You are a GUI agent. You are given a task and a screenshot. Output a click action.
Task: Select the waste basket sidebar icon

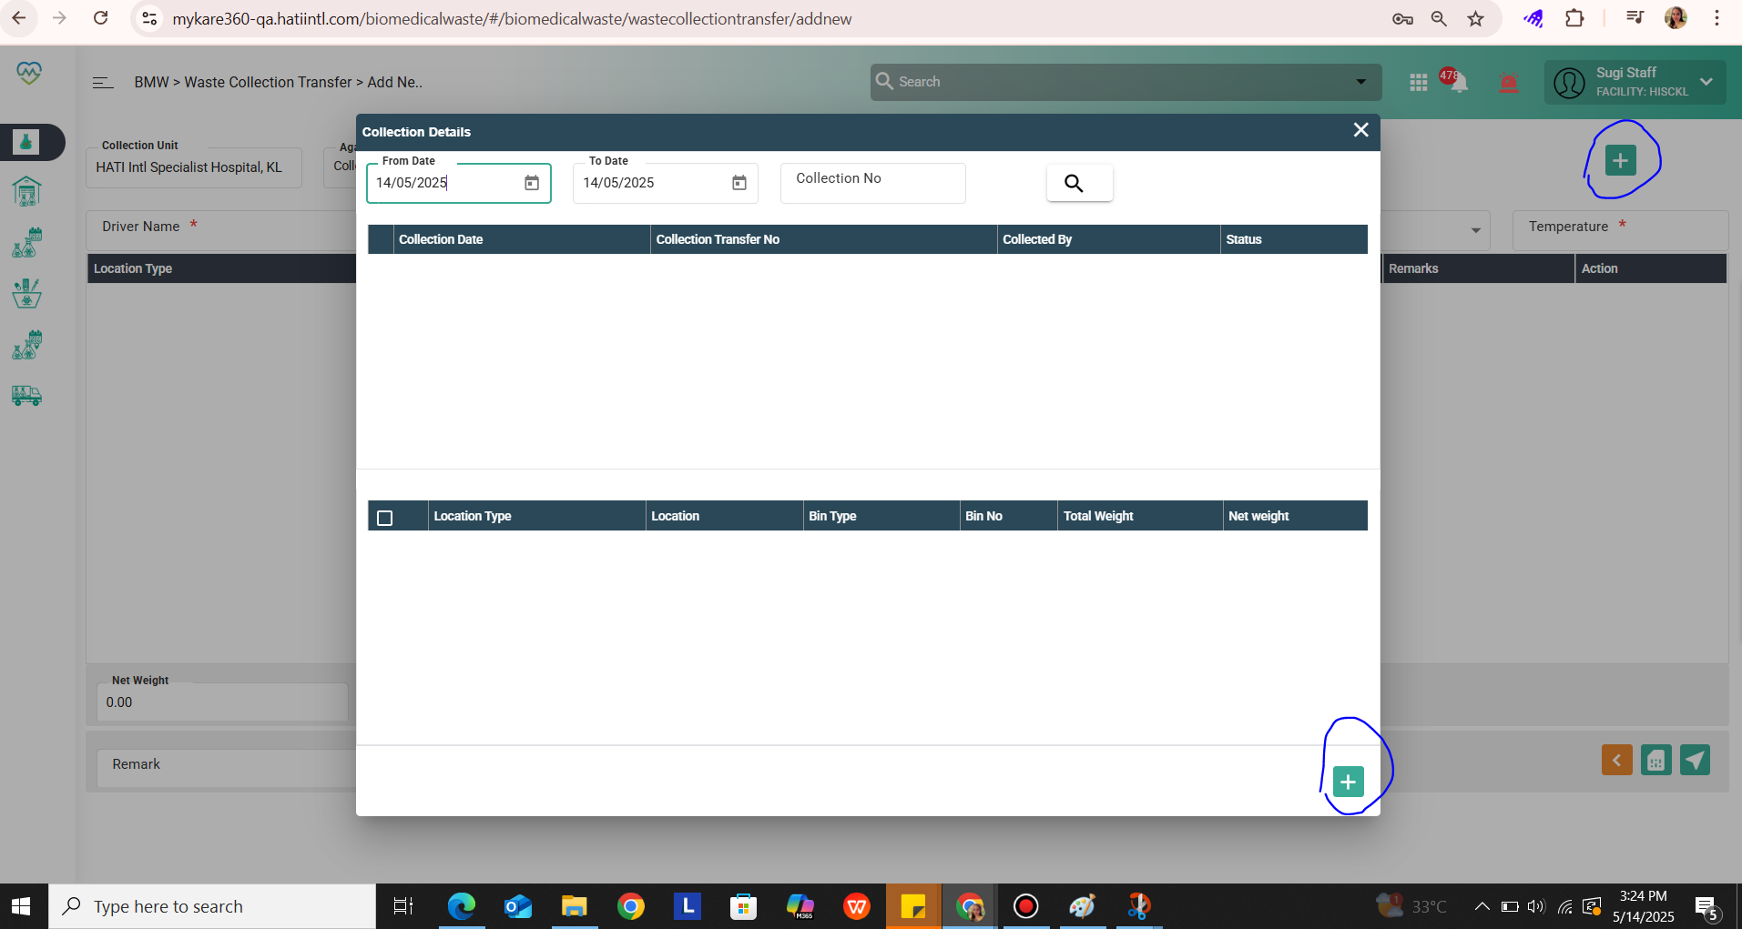pyautogui.click(x=26, y=293)
